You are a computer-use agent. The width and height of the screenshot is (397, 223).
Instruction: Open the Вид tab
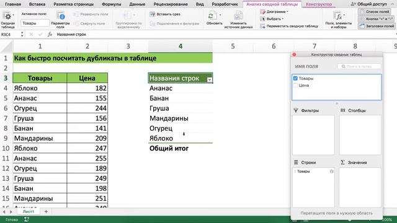coord(200,4)
